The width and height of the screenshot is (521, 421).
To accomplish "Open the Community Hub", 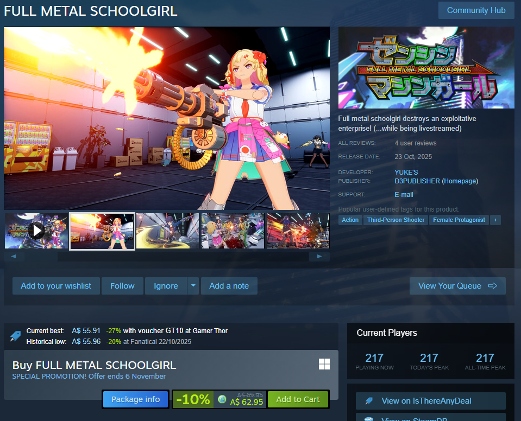I will [476, 10].
